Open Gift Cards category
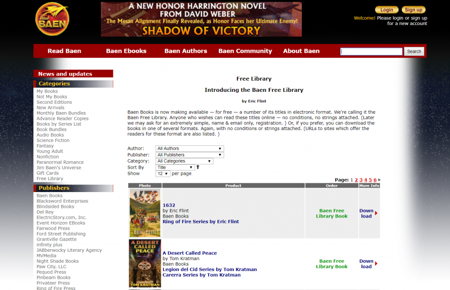Screen dimensions: 450x290 (x=47, y=173)
